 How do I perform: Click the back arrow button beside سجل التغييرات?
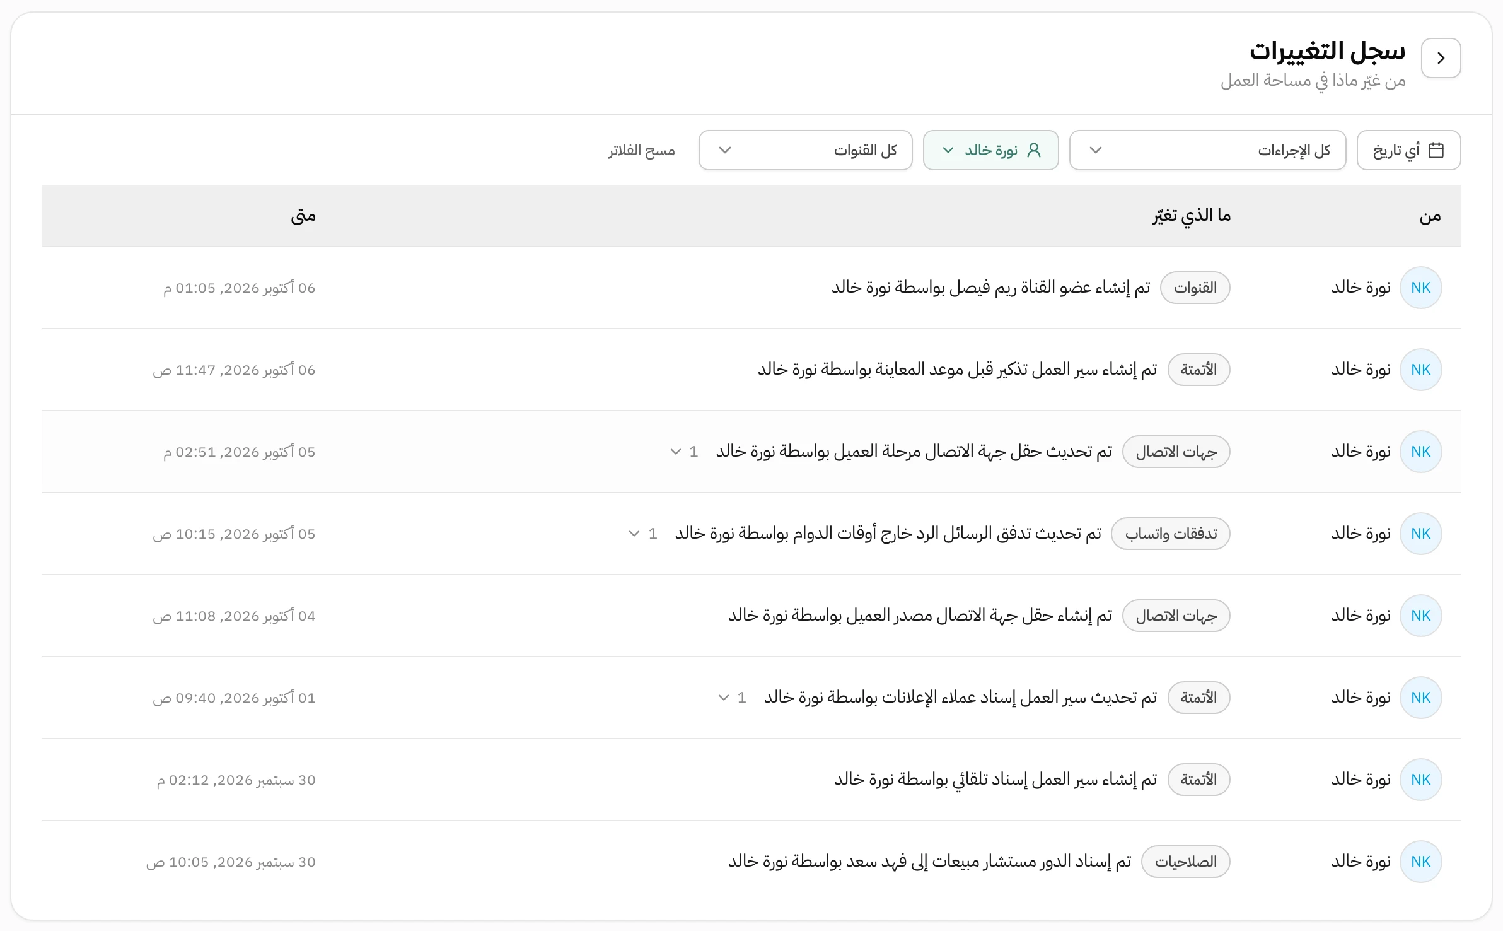coord(1441,58)
